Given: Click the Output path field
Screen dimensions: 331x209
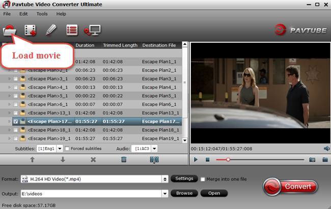Looking at the screenshot, I should click(91, 194).
